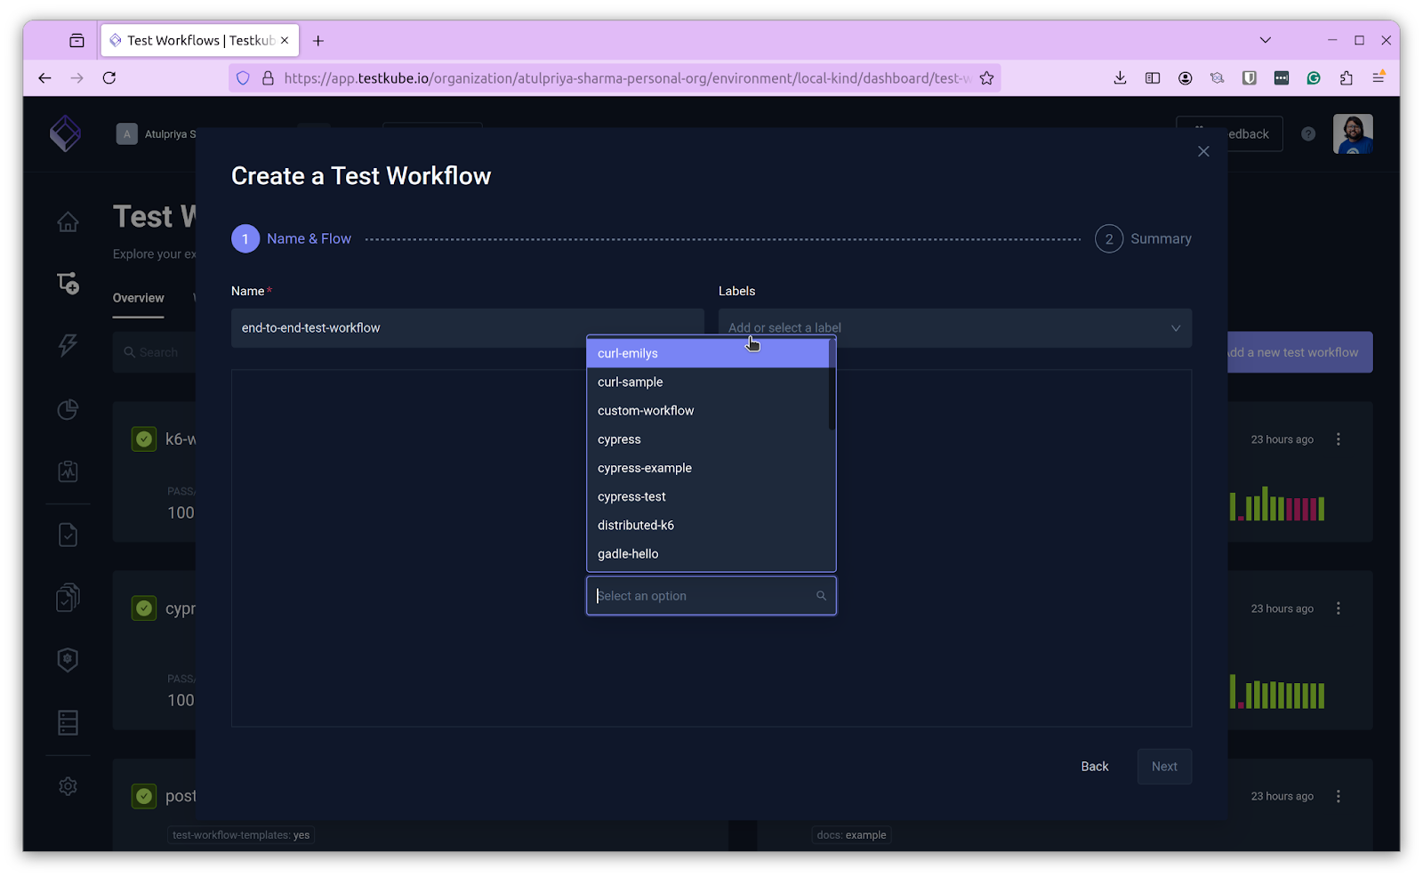Close the Test Workflows browser tab

click(x=285, y=41)
